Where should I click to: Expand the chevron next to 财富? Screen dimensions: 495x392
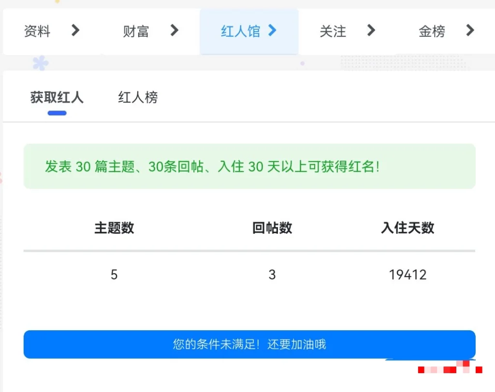pyautogui.click(x=174, y=30)
